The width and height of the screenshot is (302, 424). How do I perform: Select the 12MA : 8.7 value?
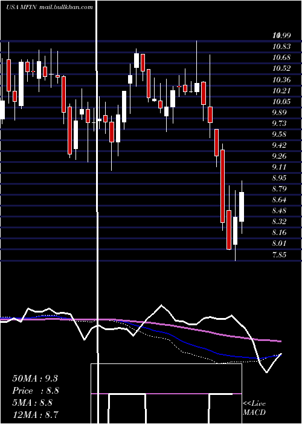tap(36, 414)
